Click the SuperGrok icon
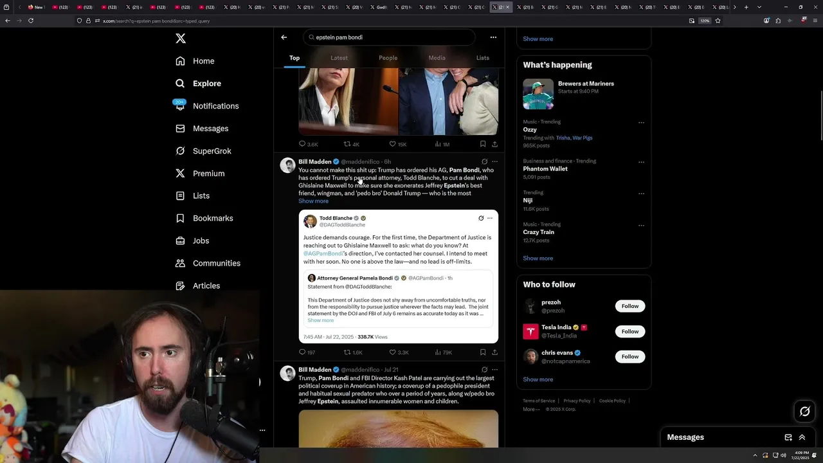Image resolution: width=823 pixels, height=463 pixels. pyautogui.click(x=181, y=151)
